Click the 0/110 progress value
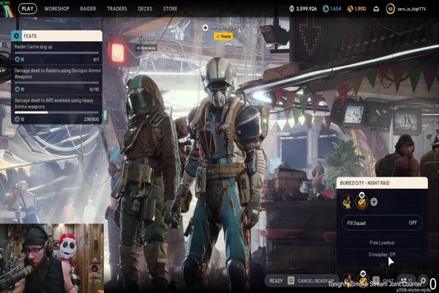The height and width of the screenshot is (293, 439). point(94,89)
